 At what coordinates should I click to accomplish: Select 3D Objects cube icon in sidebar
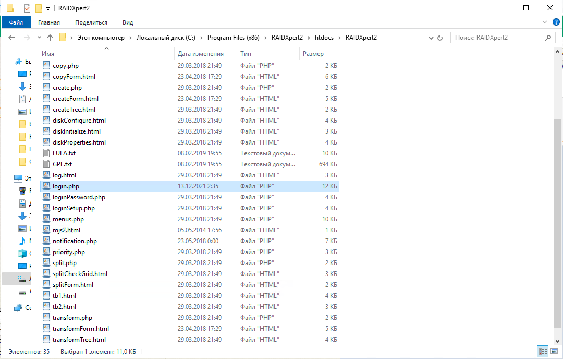click(x=22, y=254)
